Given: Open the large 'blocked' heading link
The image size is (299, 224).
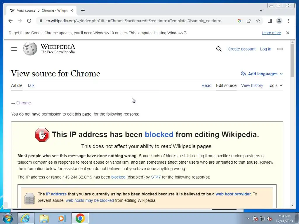Looking at the screenshot, I should (x=159, y=134).
